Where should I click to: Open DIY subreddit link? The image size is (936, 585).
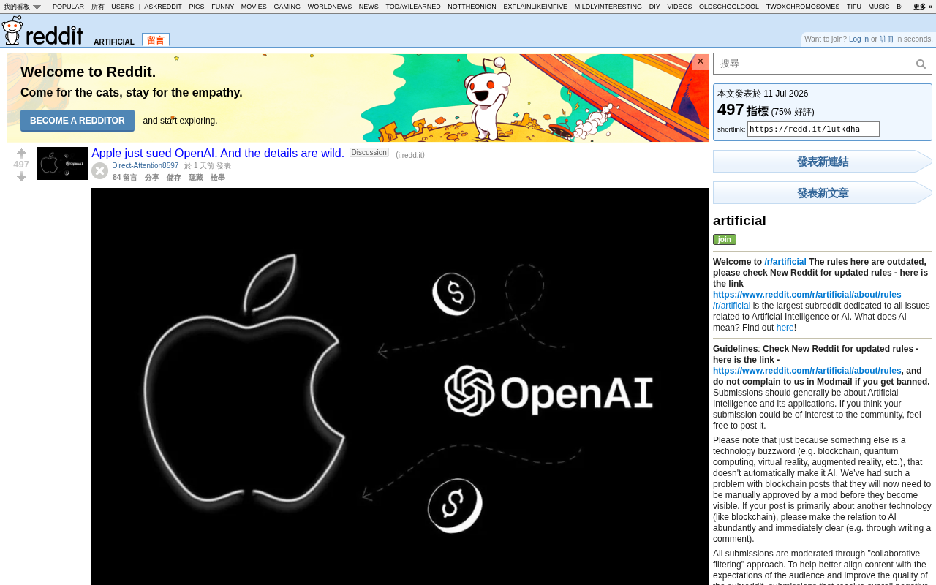point(654,7)
